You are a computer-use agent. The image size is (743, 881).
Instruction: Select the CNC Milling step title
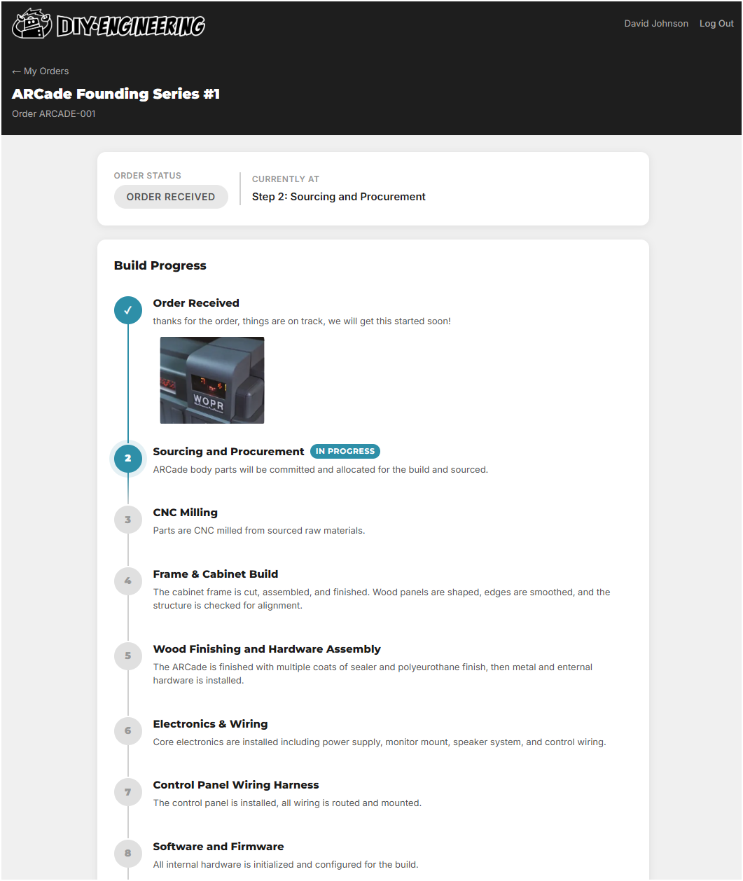(186, 513)
